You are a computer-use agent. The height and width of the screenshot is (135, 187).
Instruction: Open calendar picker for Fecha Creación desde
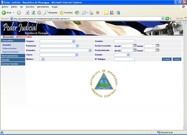coord(135,46)
